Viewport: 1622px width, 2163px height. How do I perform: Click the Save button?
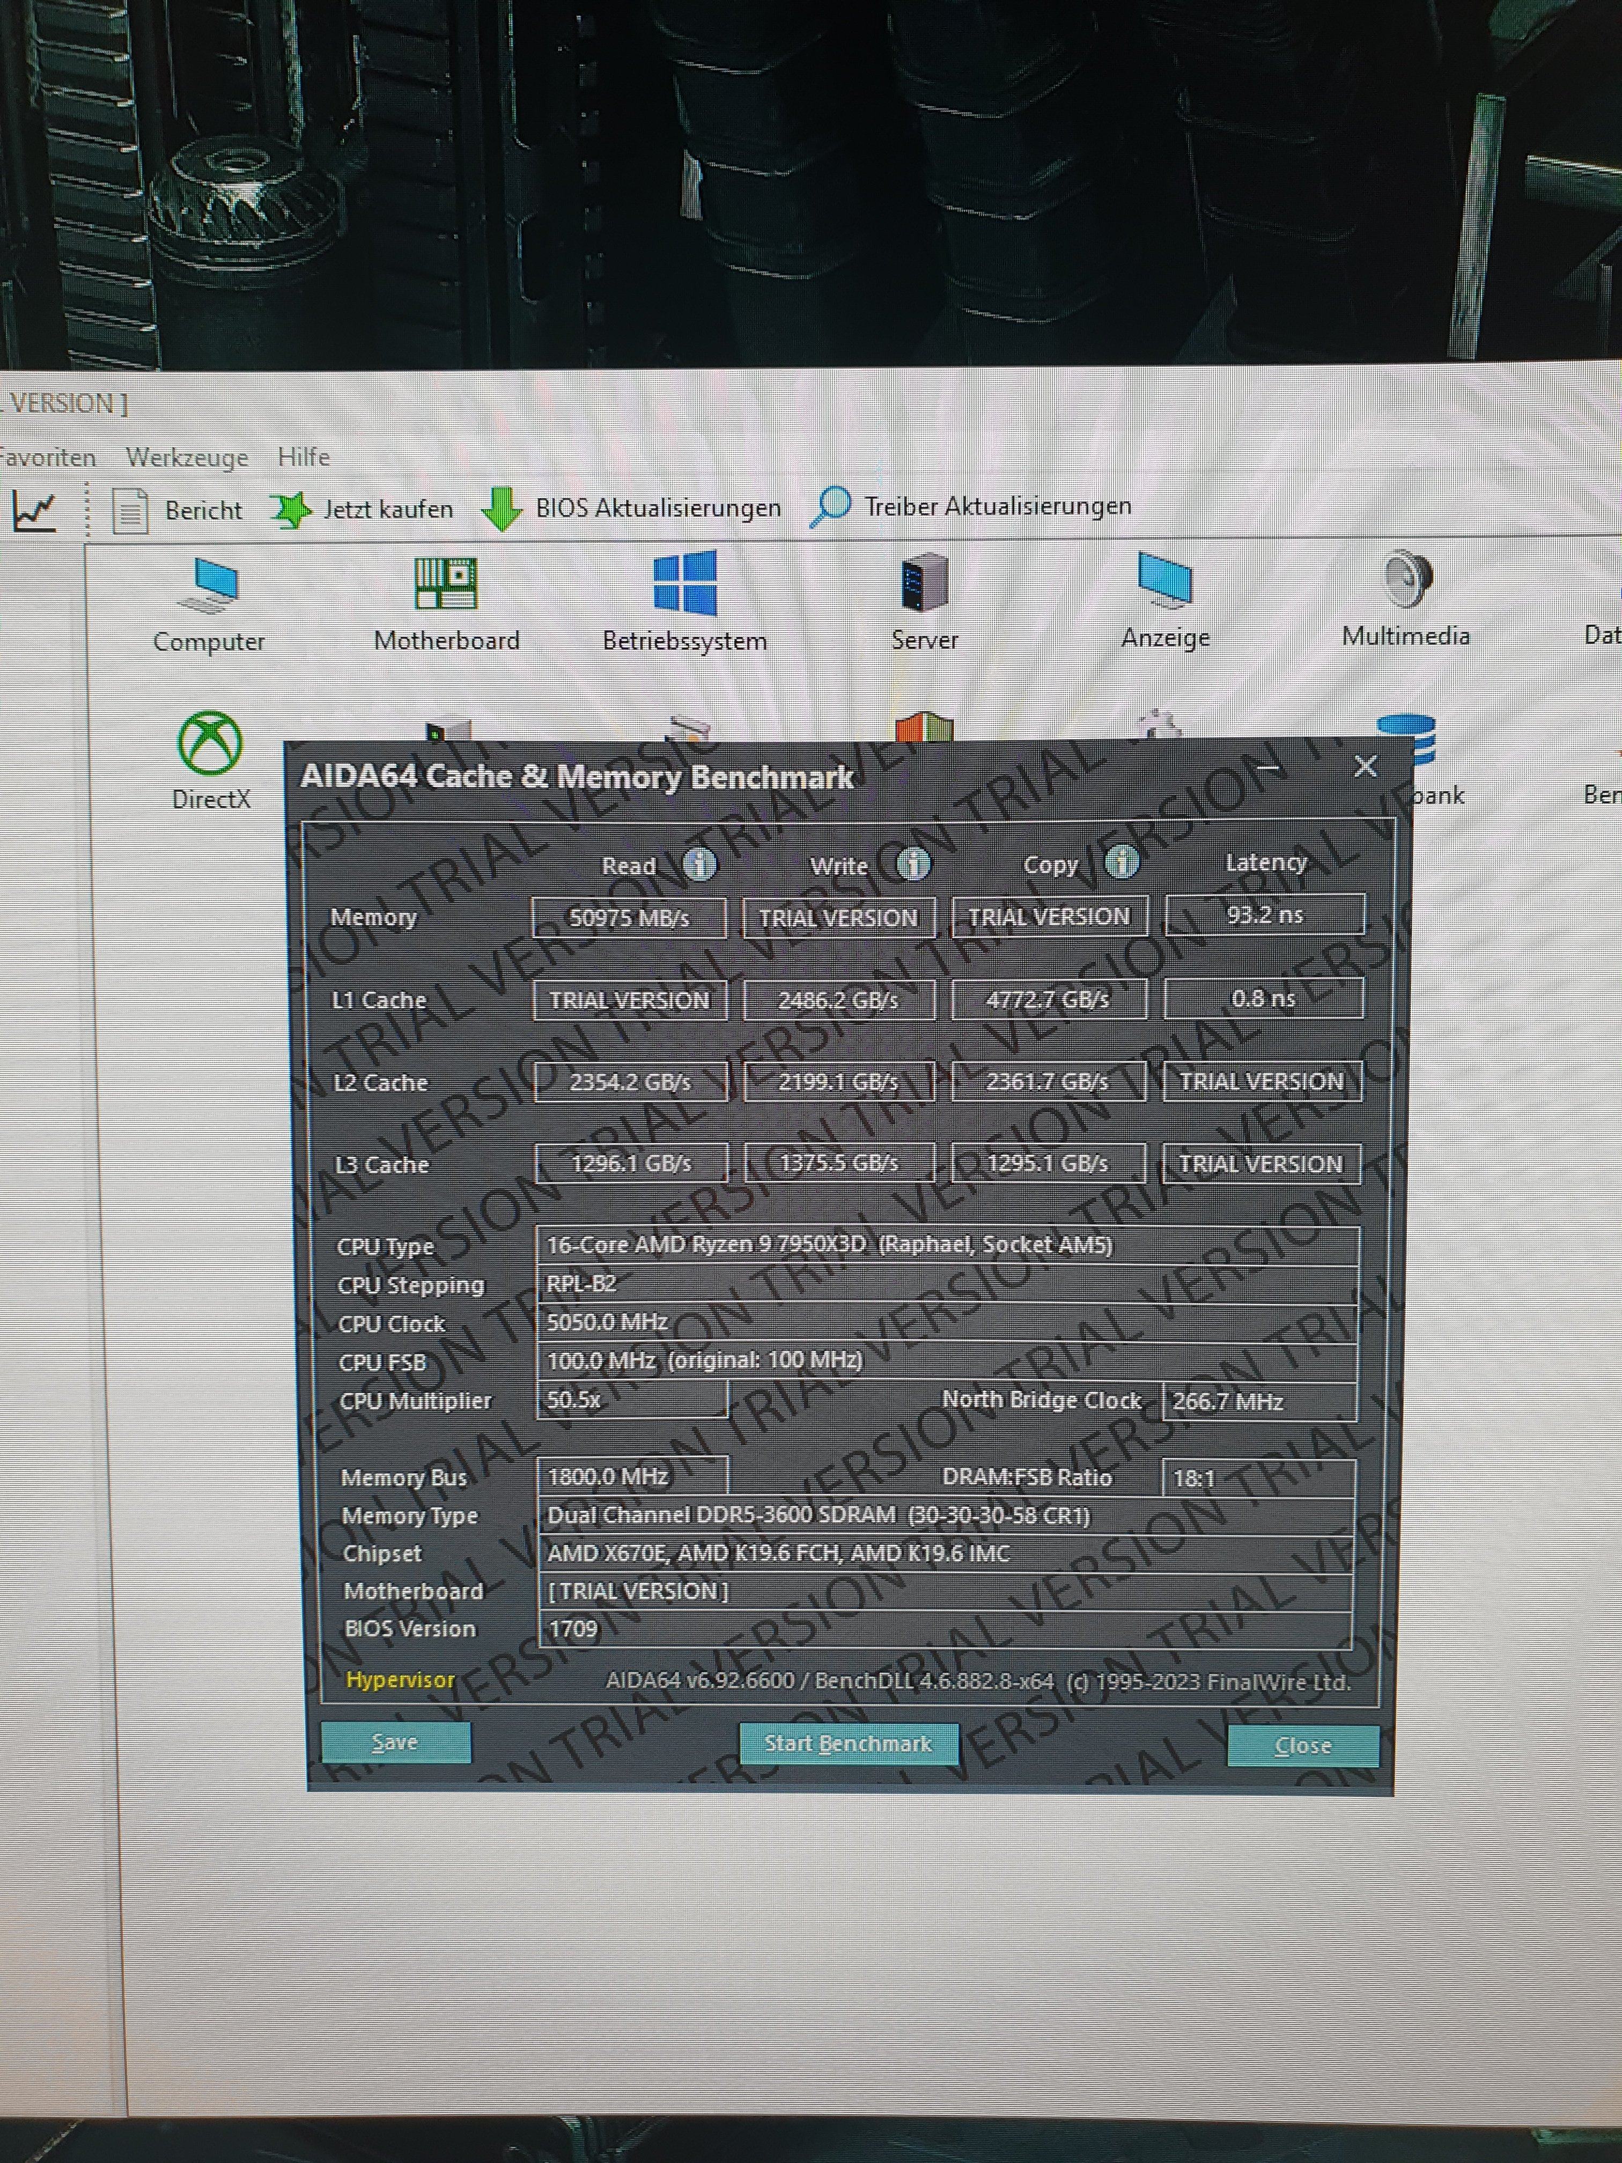coord(395,1741)
